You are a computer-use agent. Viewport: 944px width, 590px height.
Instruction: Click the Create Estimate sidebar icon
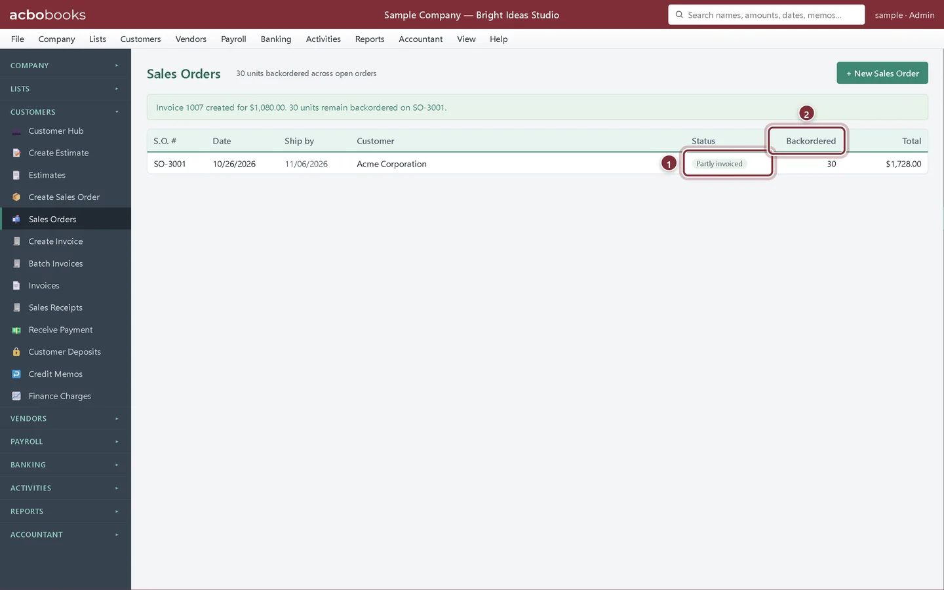click(x=16, y=153)
